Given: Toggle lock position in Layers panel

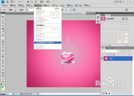Looking at the screenshot, I should [111, 55].
